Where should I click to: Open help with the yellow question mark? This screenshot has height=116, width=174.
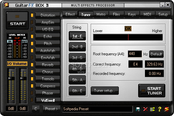(159, 109)
